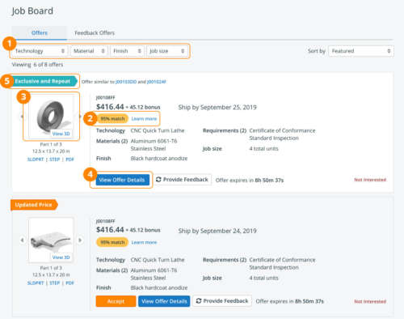Click View Offer Details for the first offer
Screen dimensions: 404x319
pyautogui.click(x=123, y=180)
